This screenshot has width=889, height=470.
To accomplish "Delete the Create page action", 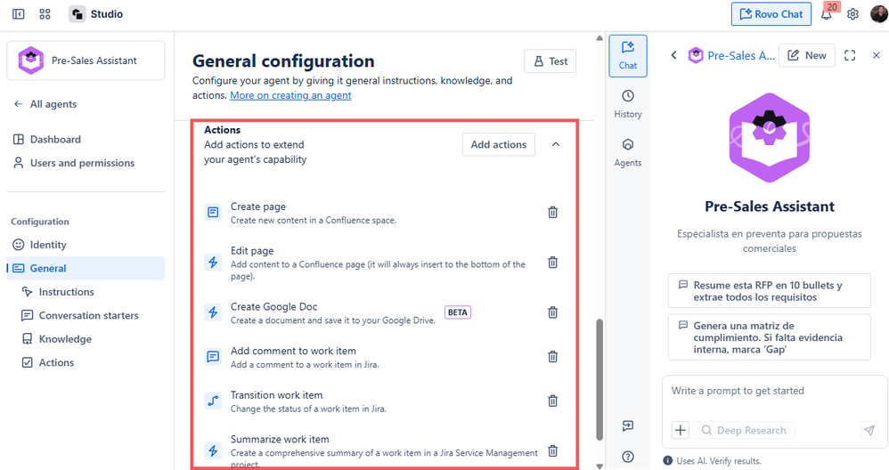I will (553, 213).
